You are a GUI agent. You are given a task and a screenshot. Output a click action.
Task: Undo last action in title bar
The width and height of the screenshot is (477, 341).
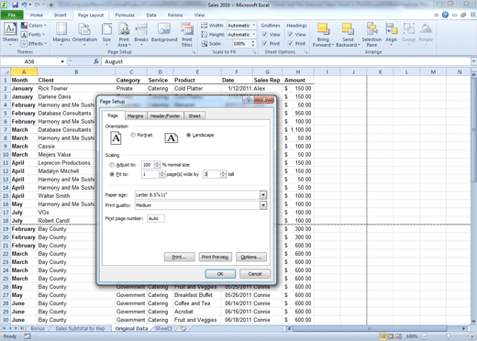[x=24, y=5]
